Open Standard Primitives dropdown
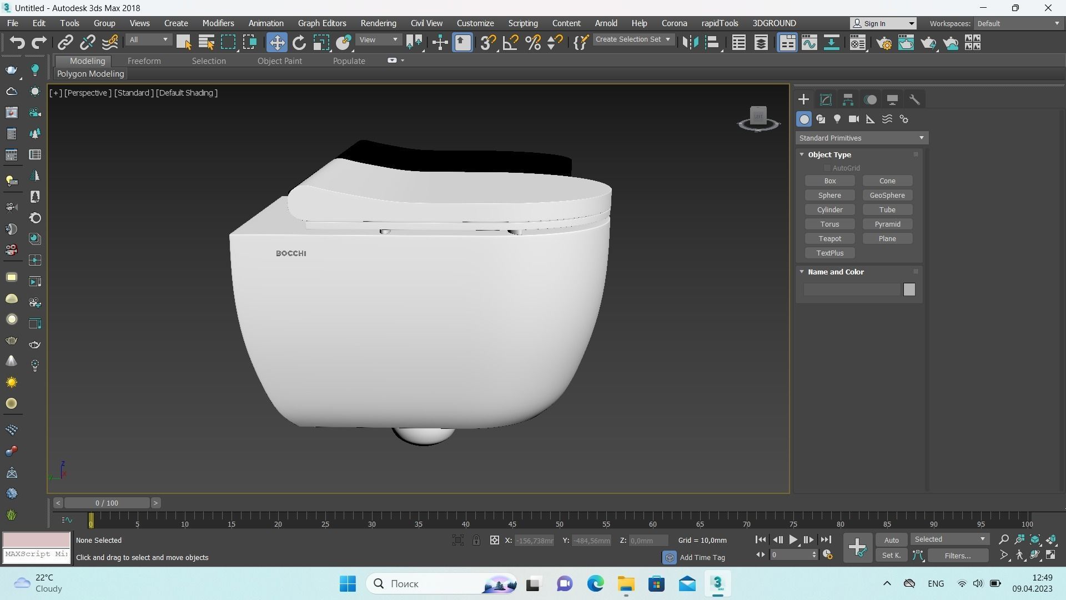Viewport: 1066px width, 600px height. click(x=862, y=138)
